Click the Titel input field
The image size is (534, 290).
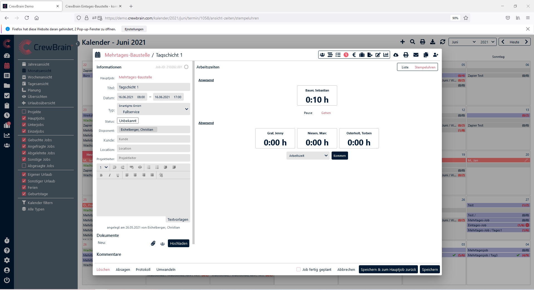[x=153, y=87]
